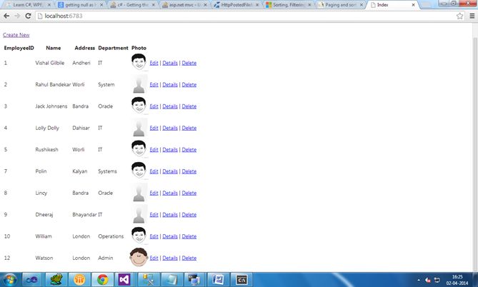This screenshot has width=478, height=287.
Task: Click the 'Admin' department cell
Action: (106, 258)
